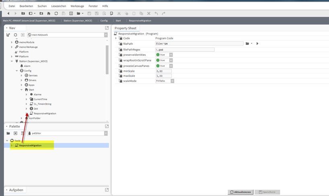Click the open folder toolbar icon
Viewport: 329px width, 196px height.
tap(78, 13)
